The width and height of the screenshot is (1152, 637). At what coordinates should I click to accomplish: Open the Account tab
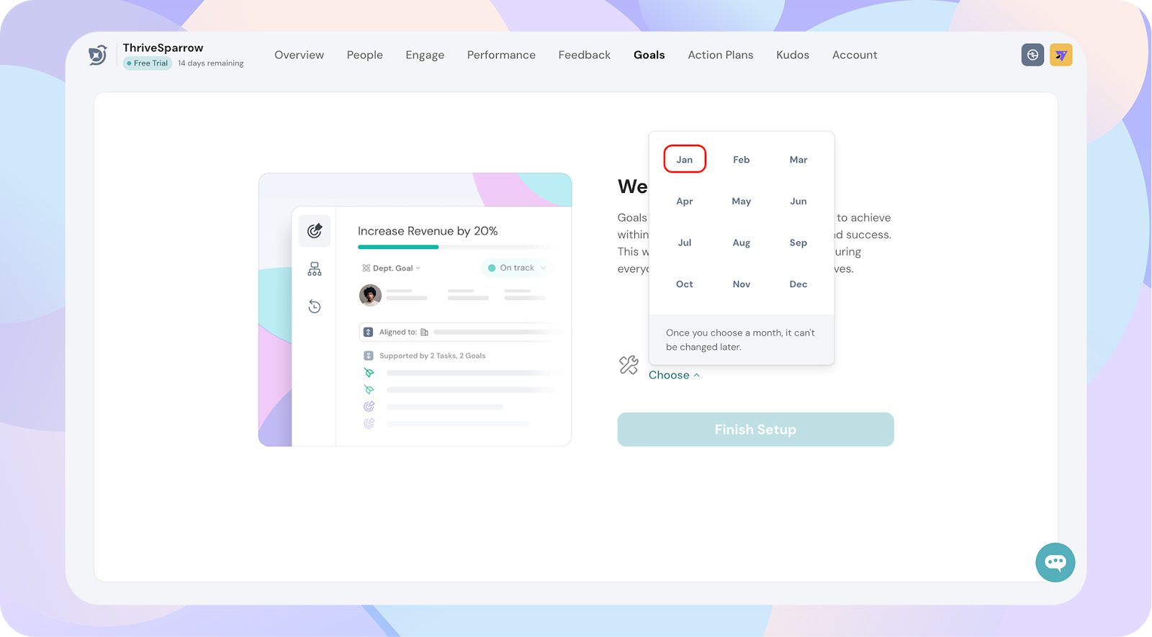coord(855,55)
